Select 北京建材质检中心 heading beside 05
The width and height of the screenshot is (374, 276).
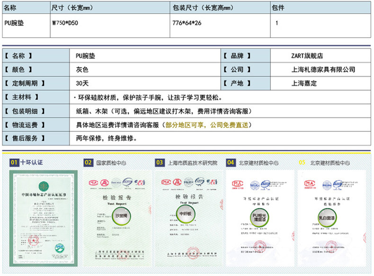pyautogui.click(x=330, y=163)
